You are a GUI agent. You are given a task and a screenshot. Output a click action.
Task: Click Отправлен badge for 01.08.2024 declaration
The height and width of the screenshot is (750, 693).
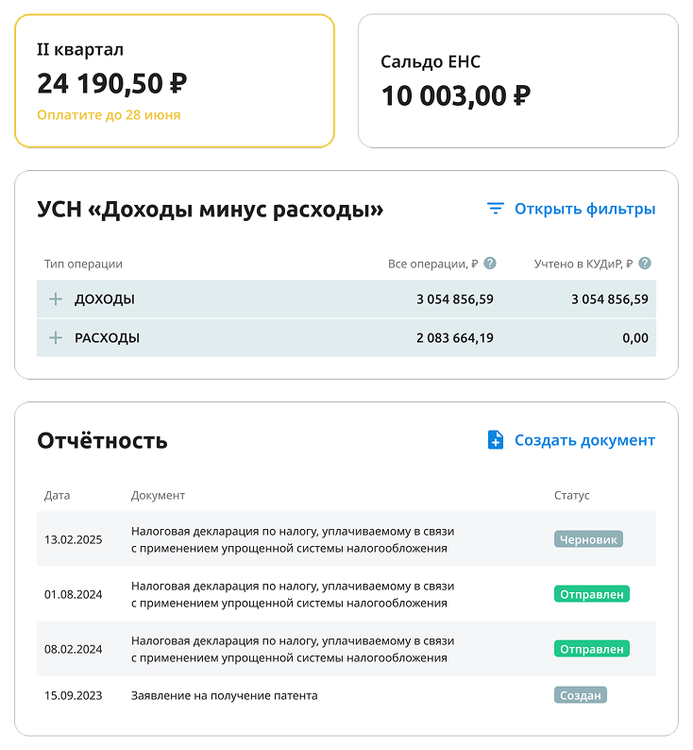click(x=591, y=594)
